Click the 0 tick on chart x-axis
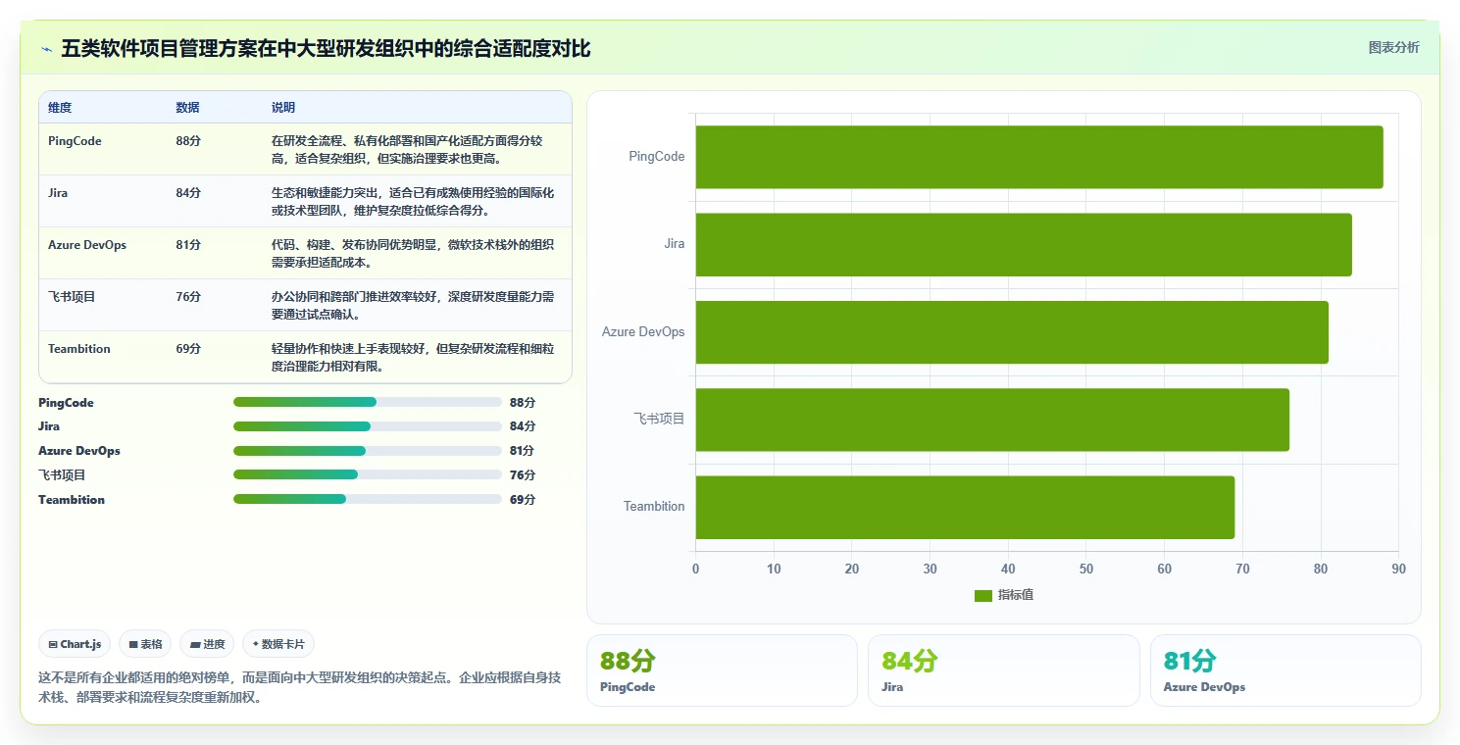This screenshot has width=1460, height=745. pos(696,569)
